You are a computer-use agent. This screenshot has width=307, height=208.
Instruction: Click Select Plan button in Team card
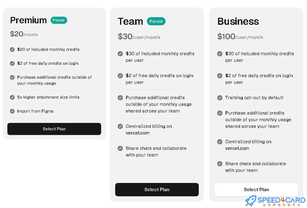pyautogui.click(x=157, y=190)
